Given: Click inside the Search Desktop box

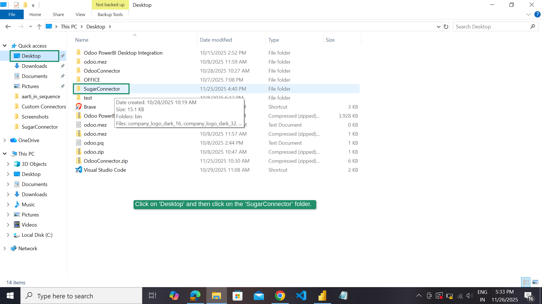Looking at the screenshot, I should (x=491, y=26).
